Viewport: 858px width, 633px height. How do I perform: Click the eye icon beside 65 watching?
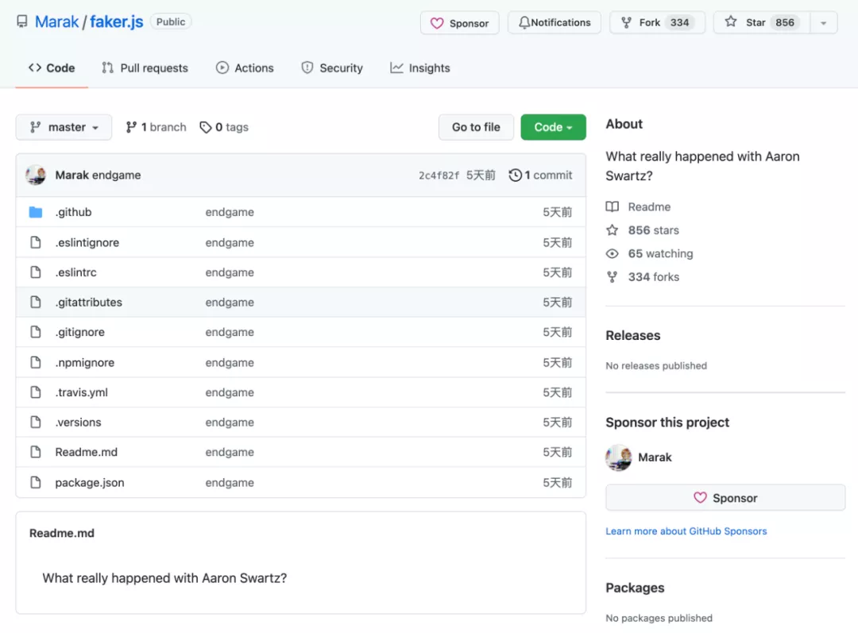coord(613,254)
